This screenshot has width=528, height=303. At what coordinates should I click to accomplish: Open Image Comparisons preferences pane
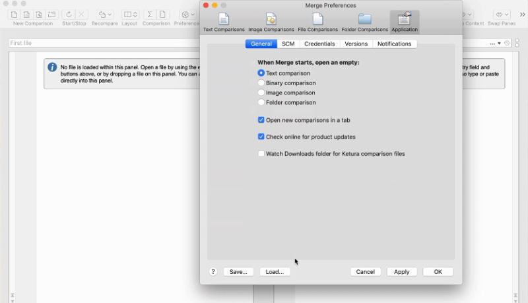point(271,22)
